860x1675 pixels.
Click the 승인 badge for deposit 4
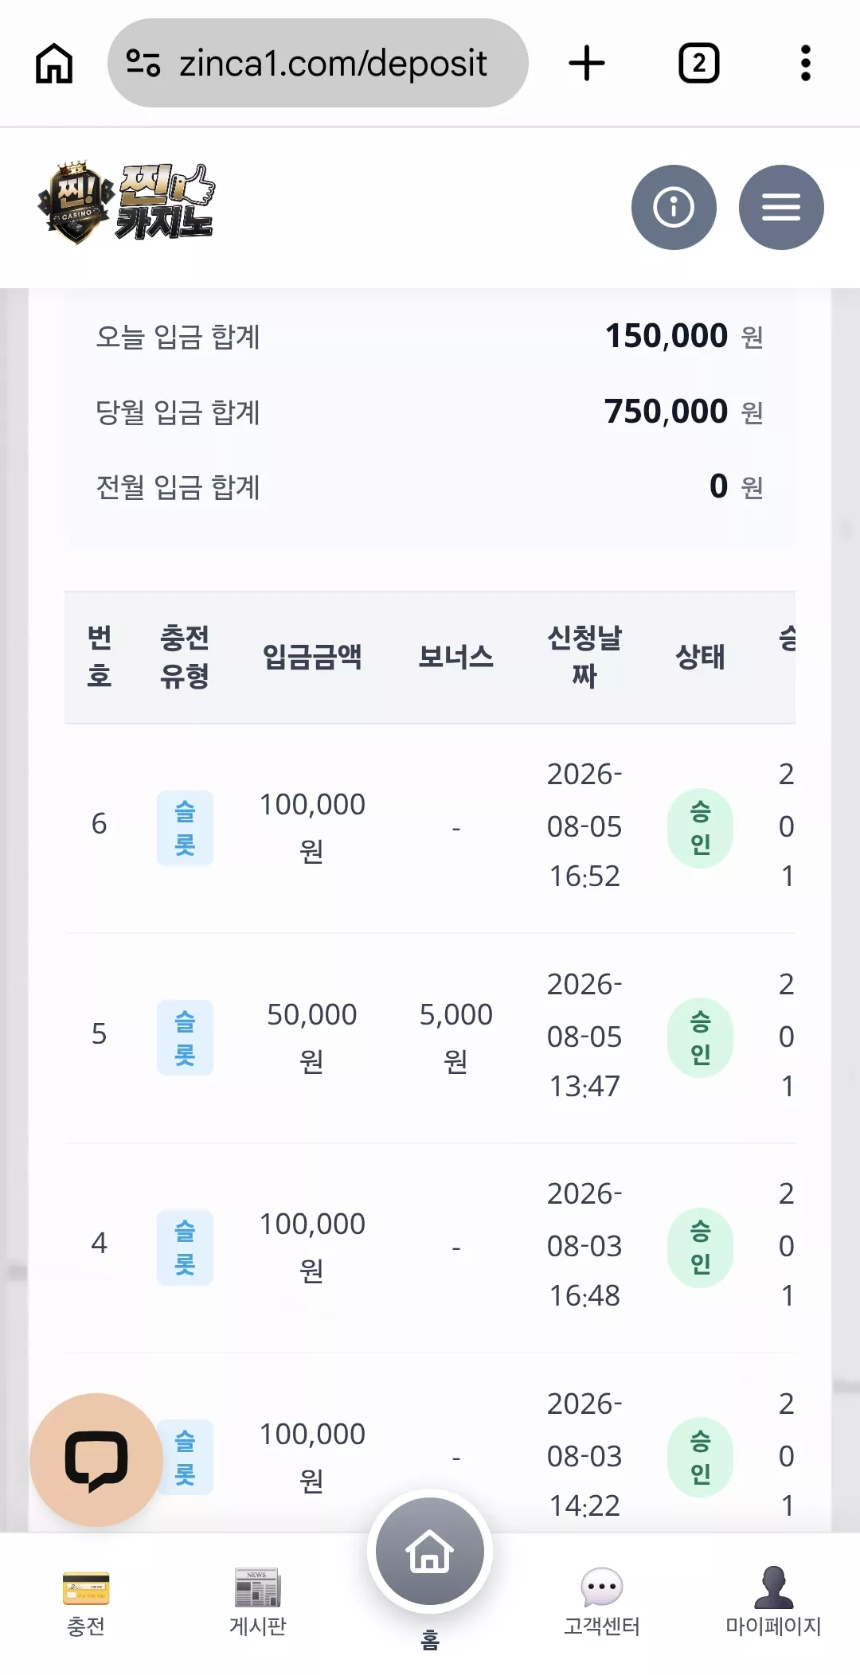(700, 1247)
